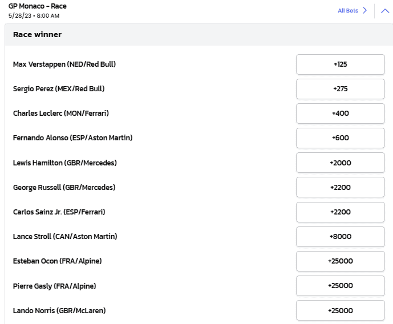Screen dimensions: 393x324
Task: Click Charles Leclerc (MON/Ferrari) label
Action: [60, 114]
